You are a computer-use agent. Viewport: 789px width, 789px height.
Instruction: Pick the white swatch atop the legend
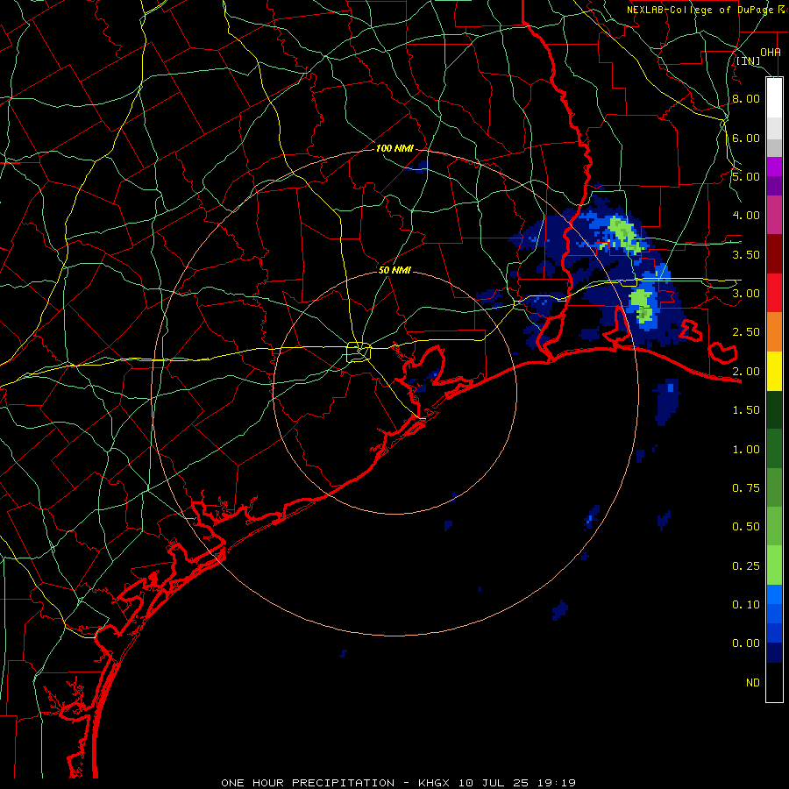[774, 97]
